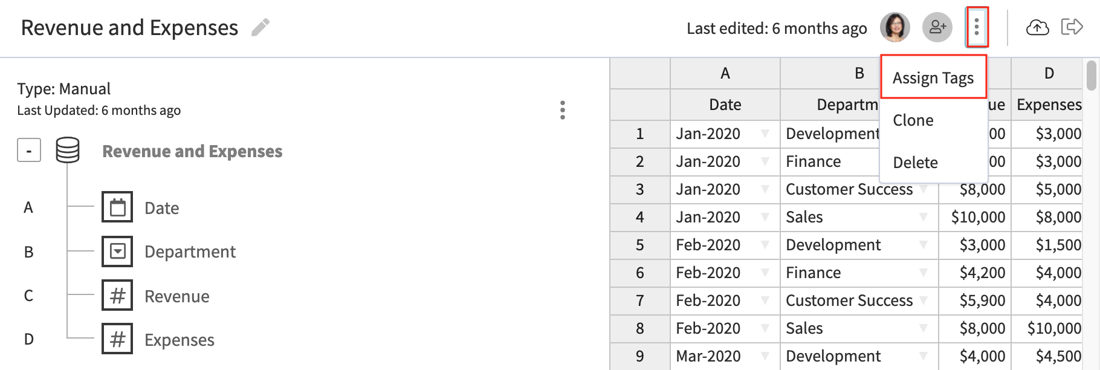This screenshot has height=370, width=1100.
Task: Select the calendar icon for the Date column
Action: (117, 207)
